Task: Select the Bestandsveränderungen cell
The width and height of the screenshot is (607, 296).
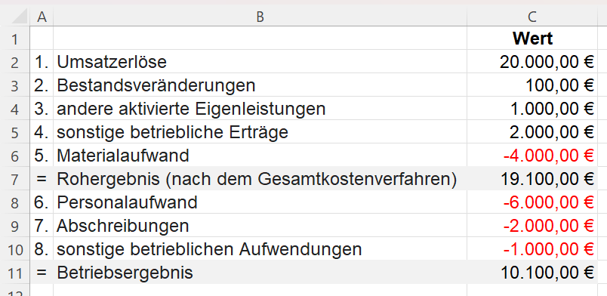Action: tap(260, 85)
